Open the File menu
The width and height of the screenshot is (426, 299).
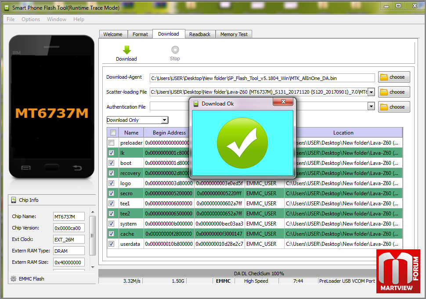pyautogui.click(x=11, y=19)
